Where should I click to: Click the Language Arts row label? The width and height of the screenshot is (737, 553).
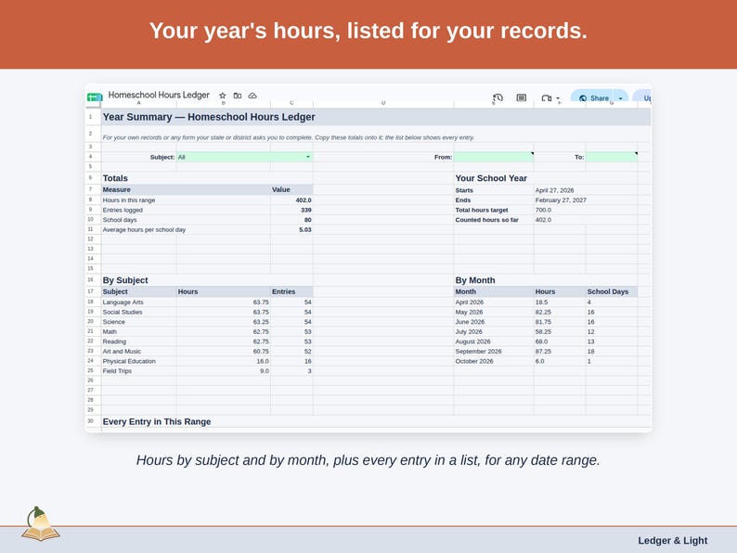[123, 302]
